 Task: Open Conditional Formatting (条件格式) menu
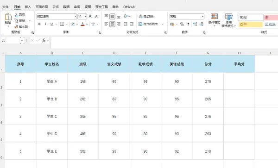(x=214, y=20)
